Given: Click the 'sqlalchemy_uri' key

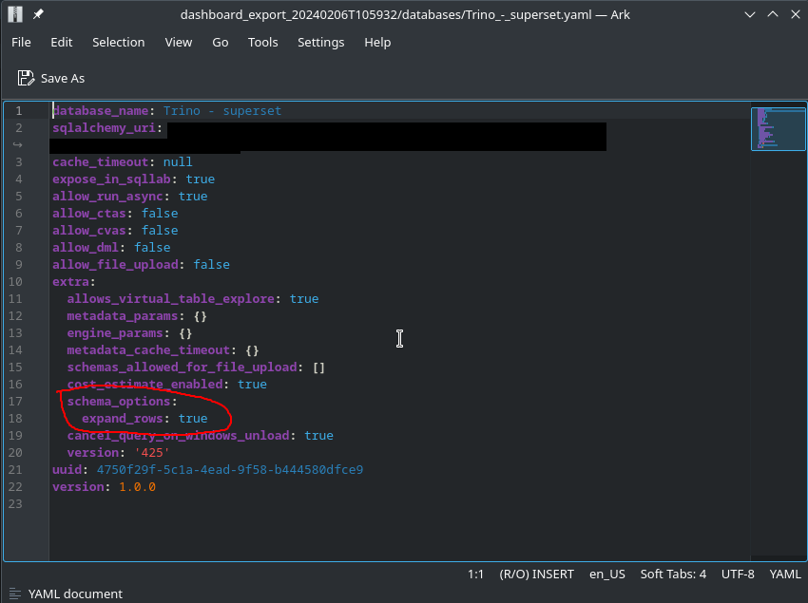Looking at the screenshot, I should click(x=105, y=127).
